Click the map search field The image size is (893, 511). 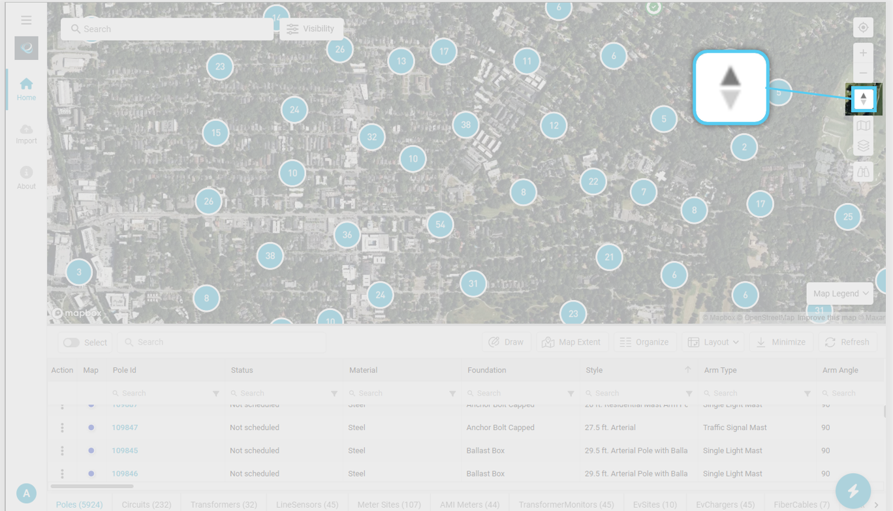(x=167, y=29)
